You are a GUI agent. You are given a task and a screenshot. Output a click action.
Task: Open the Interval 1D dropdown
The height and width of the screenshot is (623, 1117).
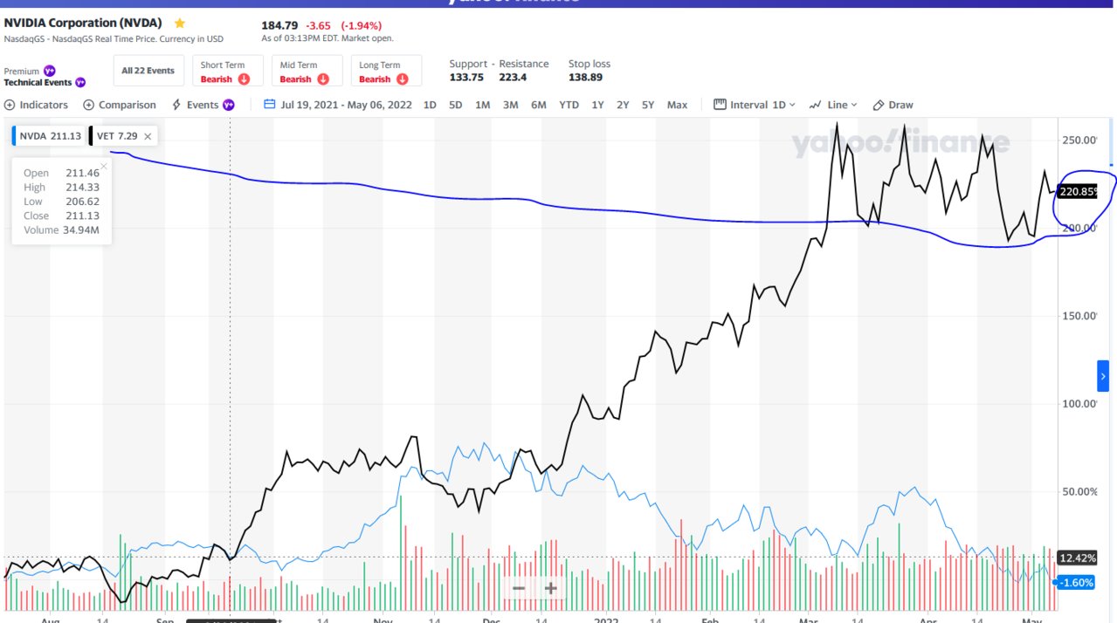click(755, 105)
